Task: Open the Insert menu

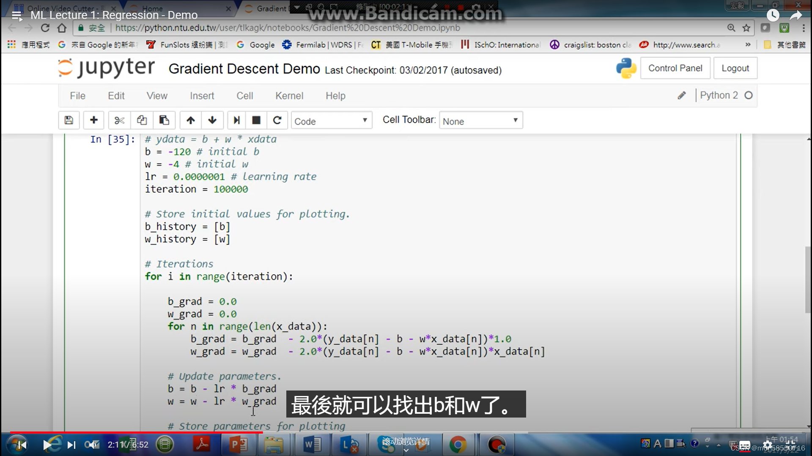Action: click(x=202, y=96)
